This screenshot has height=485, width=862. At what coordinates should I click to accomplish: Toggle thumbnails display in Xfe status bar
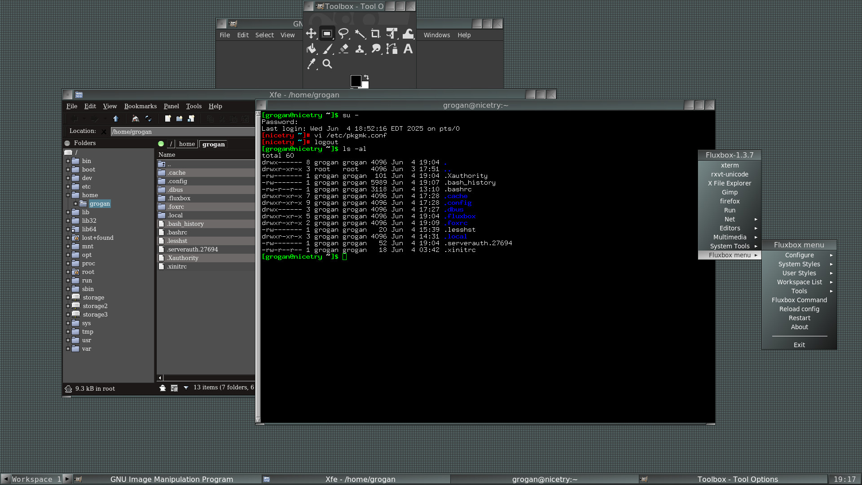174,388
